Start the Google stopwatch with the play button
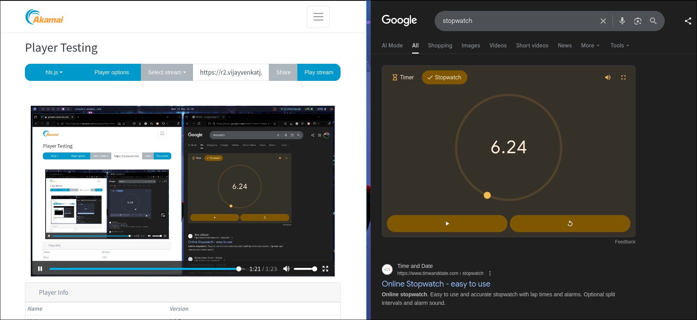The image size is (697, 320). tap(447, 224)
